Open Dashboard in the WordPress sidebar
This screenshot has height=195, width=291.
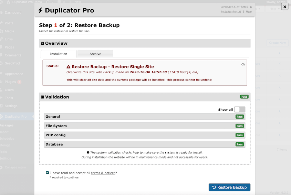(13, 13)
